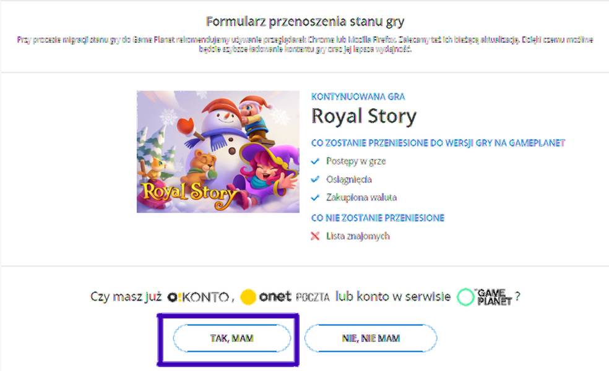
Task: Click the question mark after Game Planet
Action: tap(519, 296)
